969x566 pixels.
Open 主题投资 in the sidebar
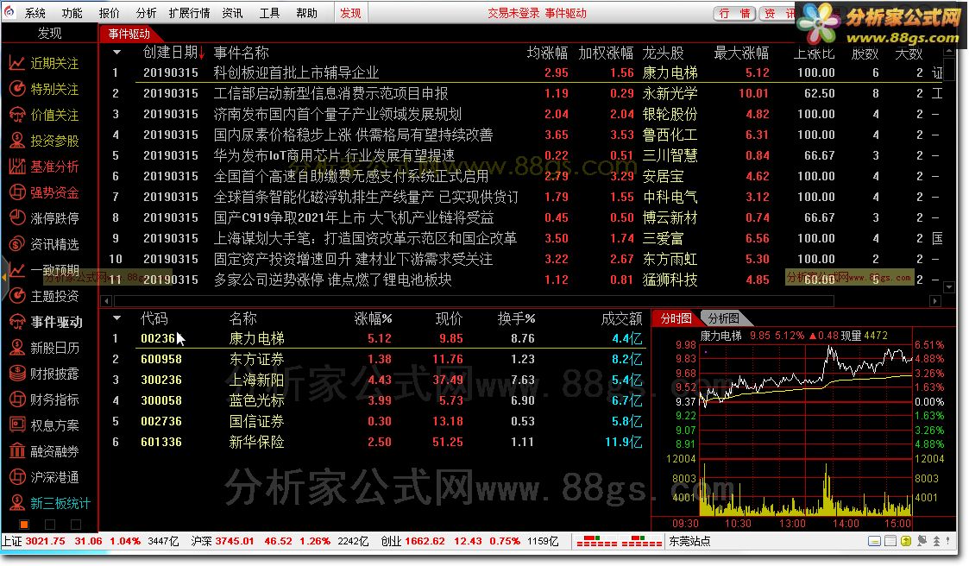pos(44,296)
